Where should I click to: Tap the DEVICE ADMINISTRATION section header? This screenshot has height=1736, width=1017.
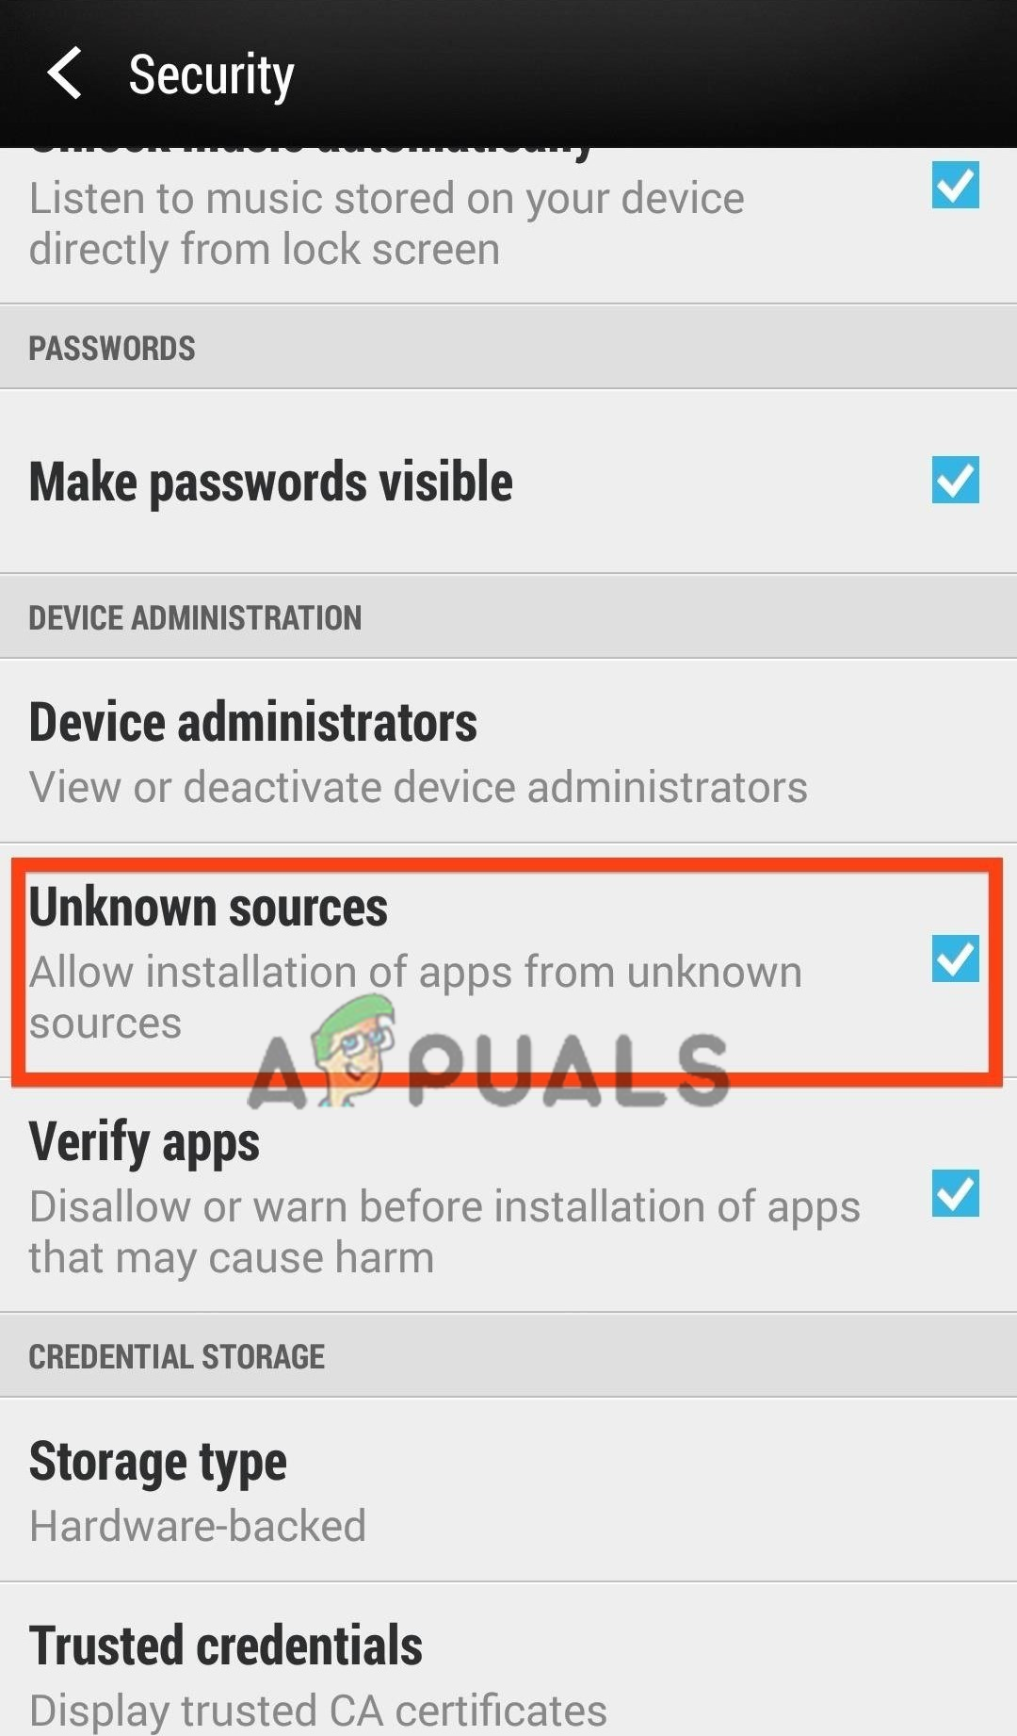pos(508,616)
